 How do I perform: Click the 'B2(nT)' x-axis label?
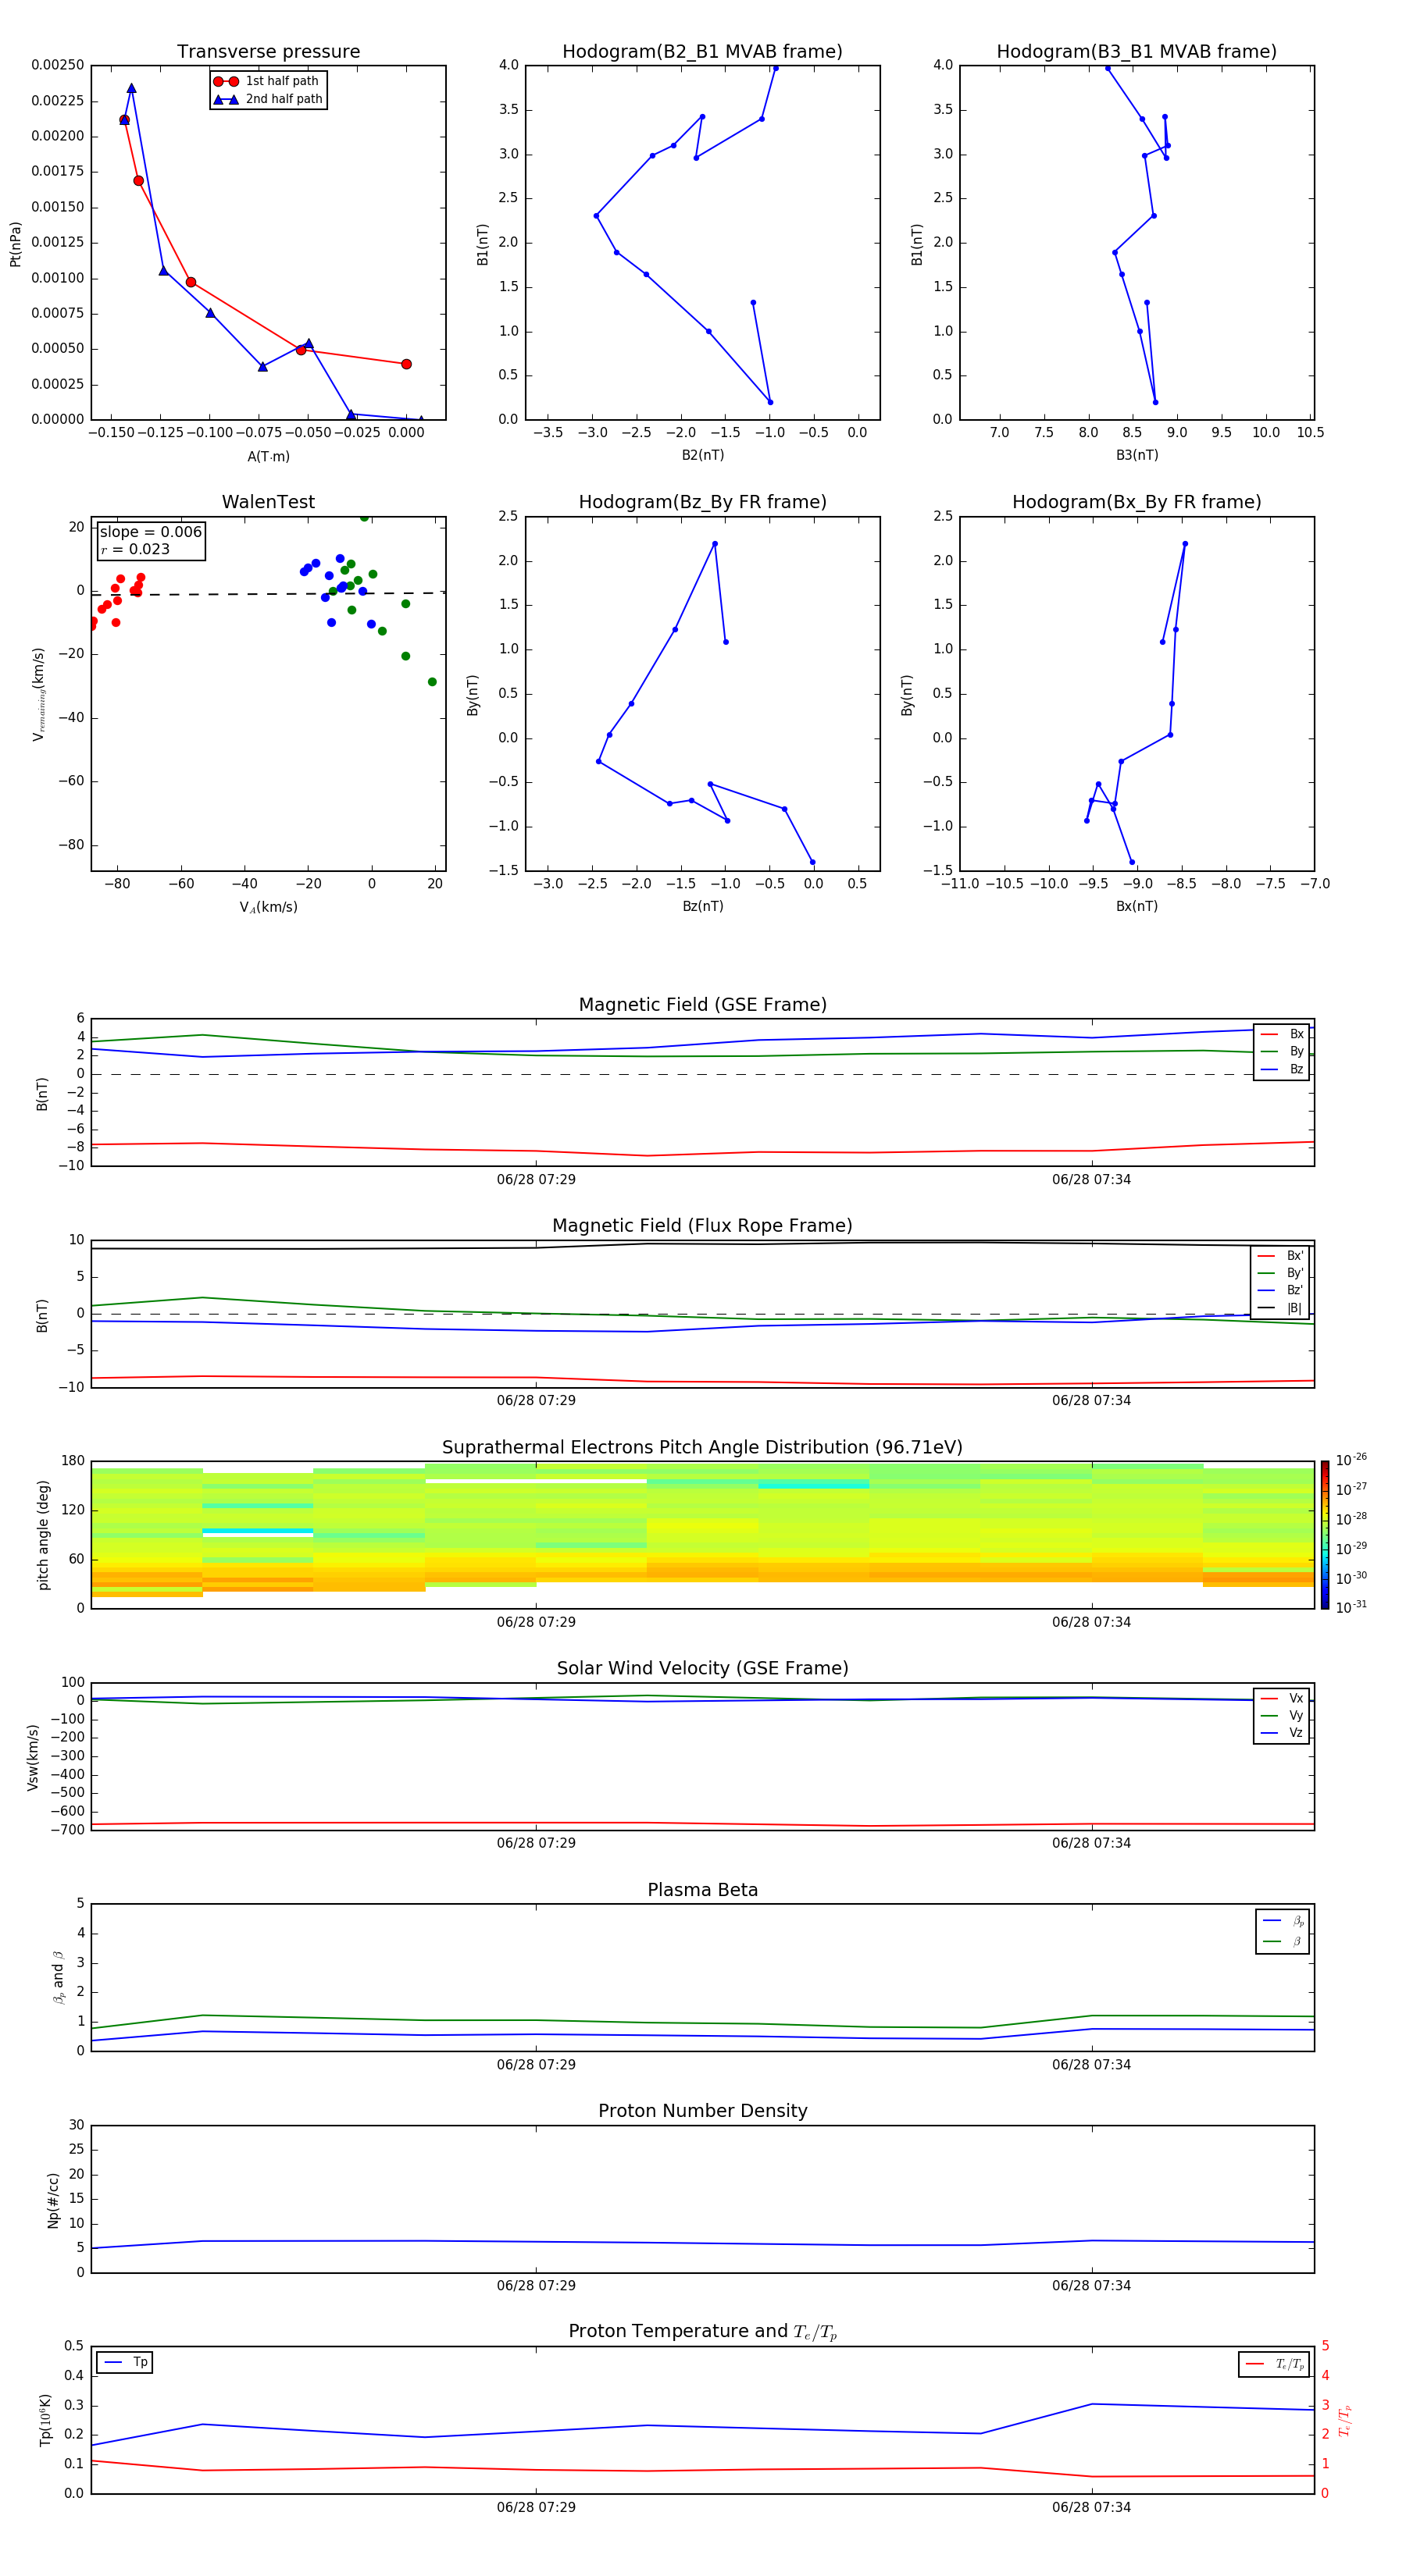point(702,455)
